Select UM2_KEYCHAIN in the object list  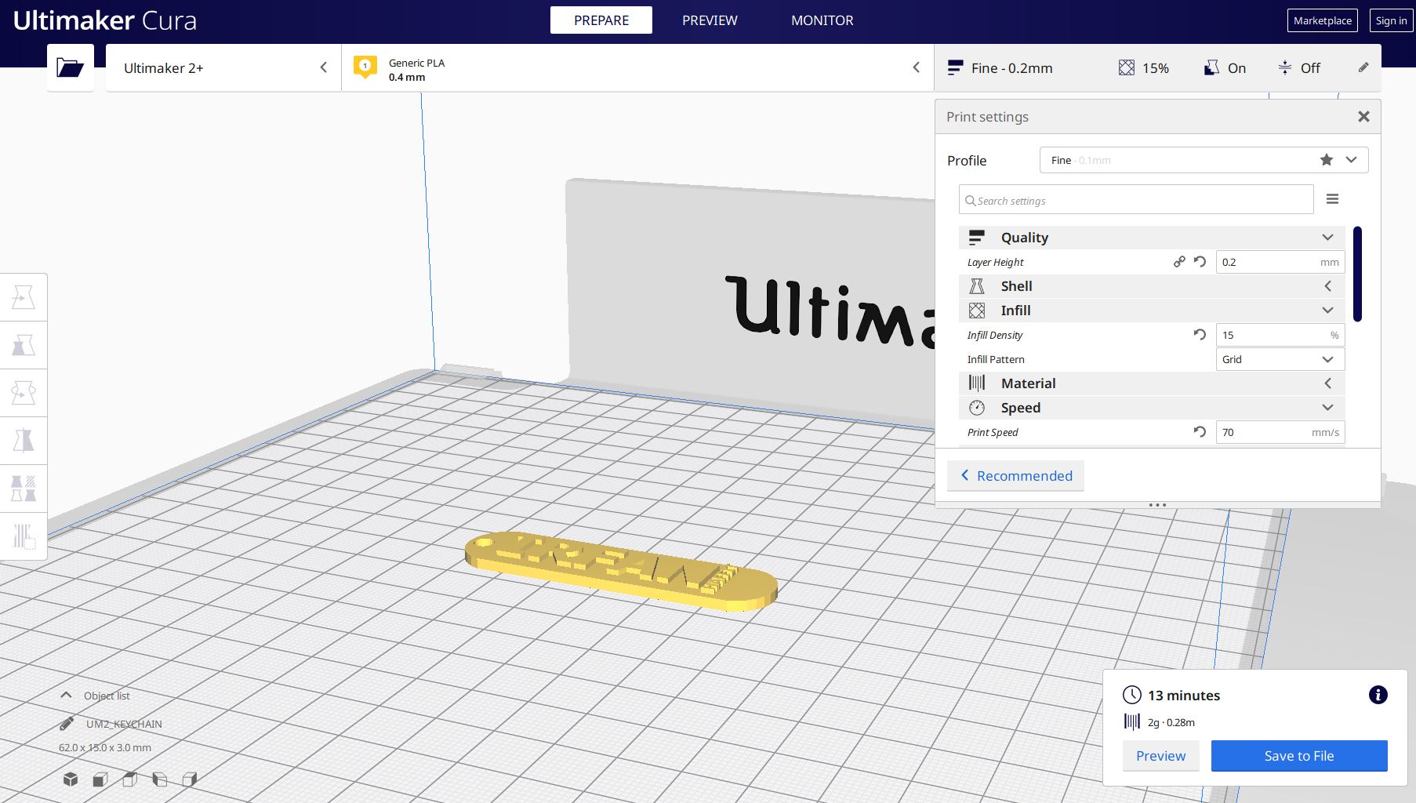(124, 724)
